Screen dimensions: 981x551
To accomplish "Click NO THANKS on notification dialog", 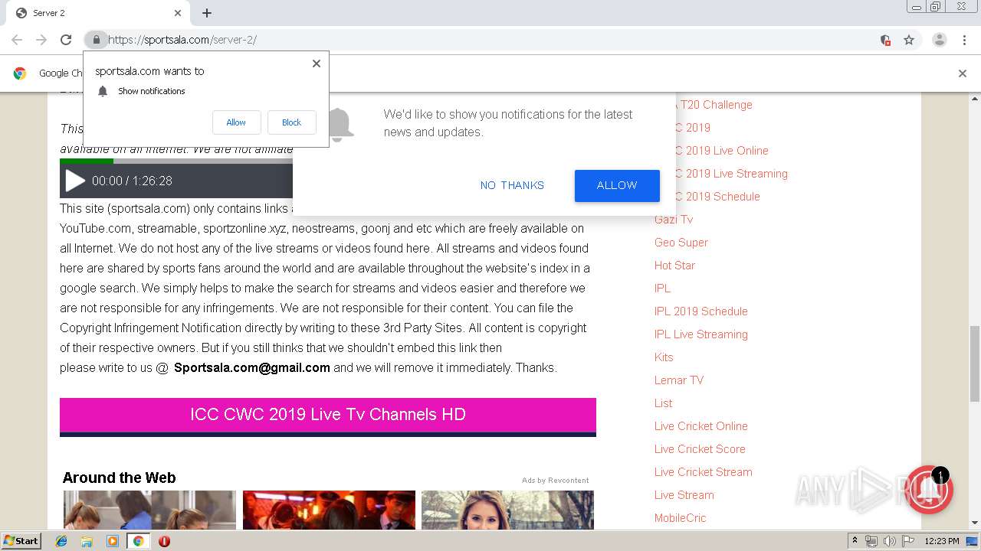I will pyautogui.click(x=512, y=185).
